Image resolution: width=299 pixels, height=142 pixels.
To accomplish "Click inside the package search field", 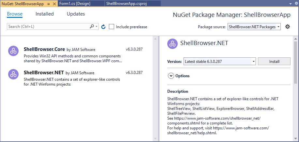I will tap(47, 27).
